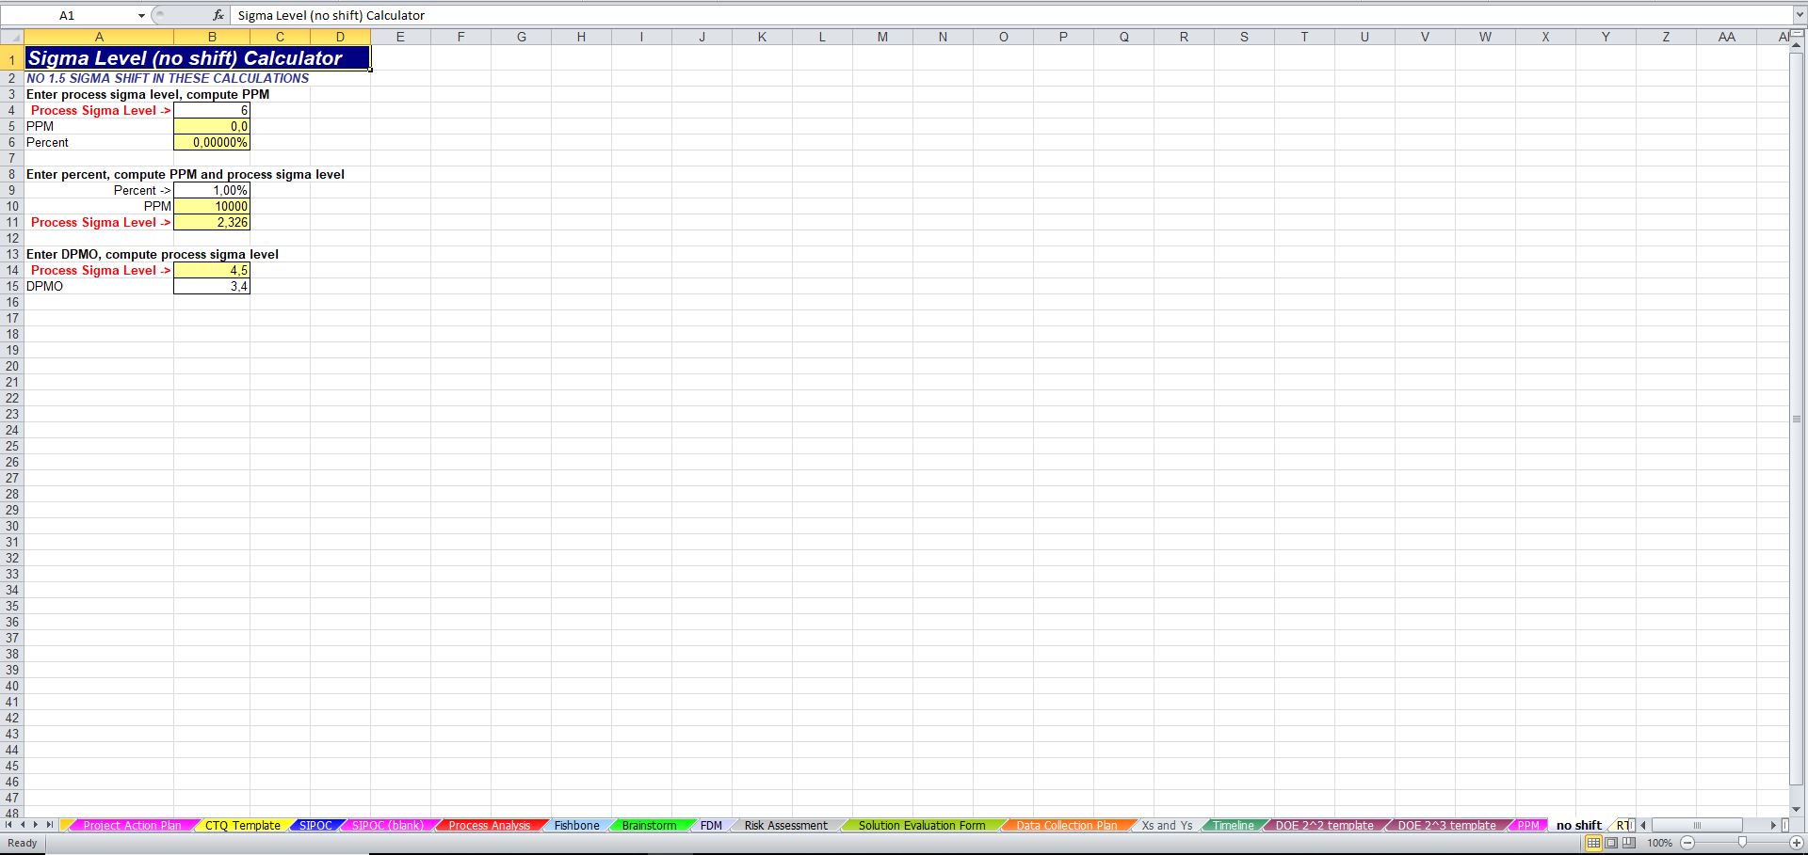Click the Ready status bar indicator
Image resolution: width=1808 pixels, height=855 pixels.
tap(23, 843)
